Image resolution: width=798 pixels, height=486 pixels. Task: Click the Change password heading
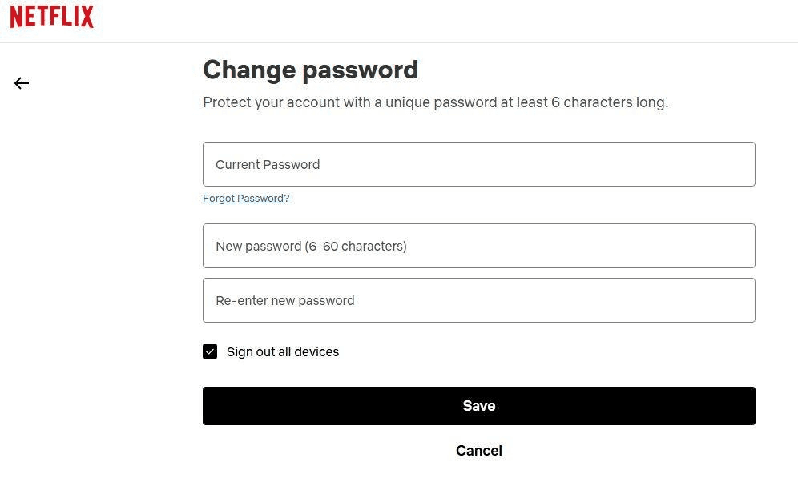pos(310,70)
